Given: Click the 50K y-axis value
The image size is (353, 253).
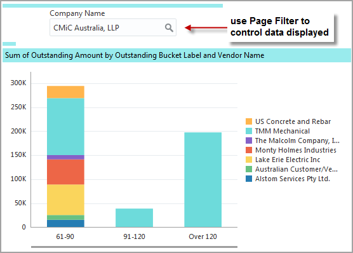Looking at the screenshot, I should [x=20, y=203].
